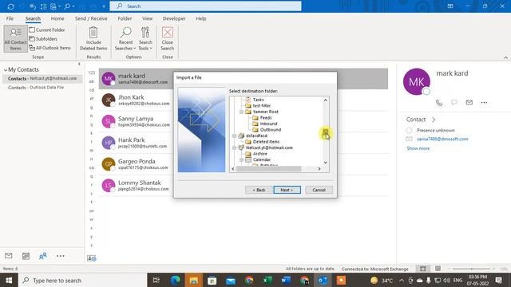Viewport: 511px width, 287px height.
Task: Expand the Contact section chevron
Action: pyautogui.click(x=434, y=120)
